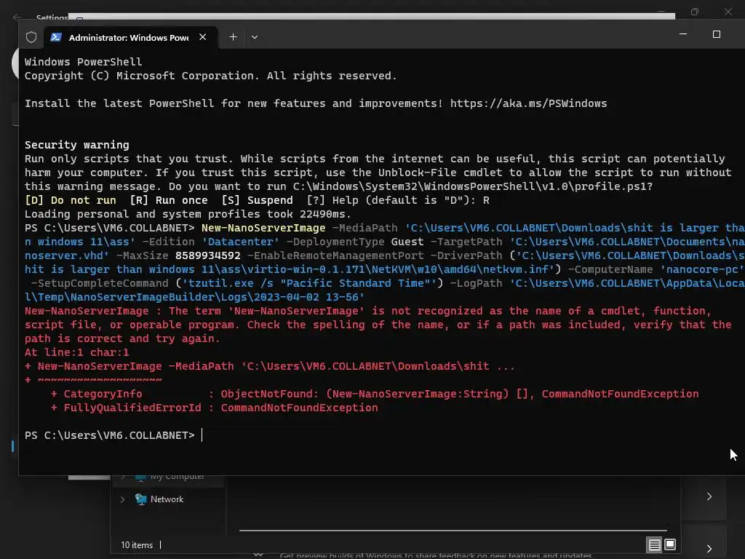Maximize the Terminal window
This screenshot has width=745, height=559.
tap(717, 34)
